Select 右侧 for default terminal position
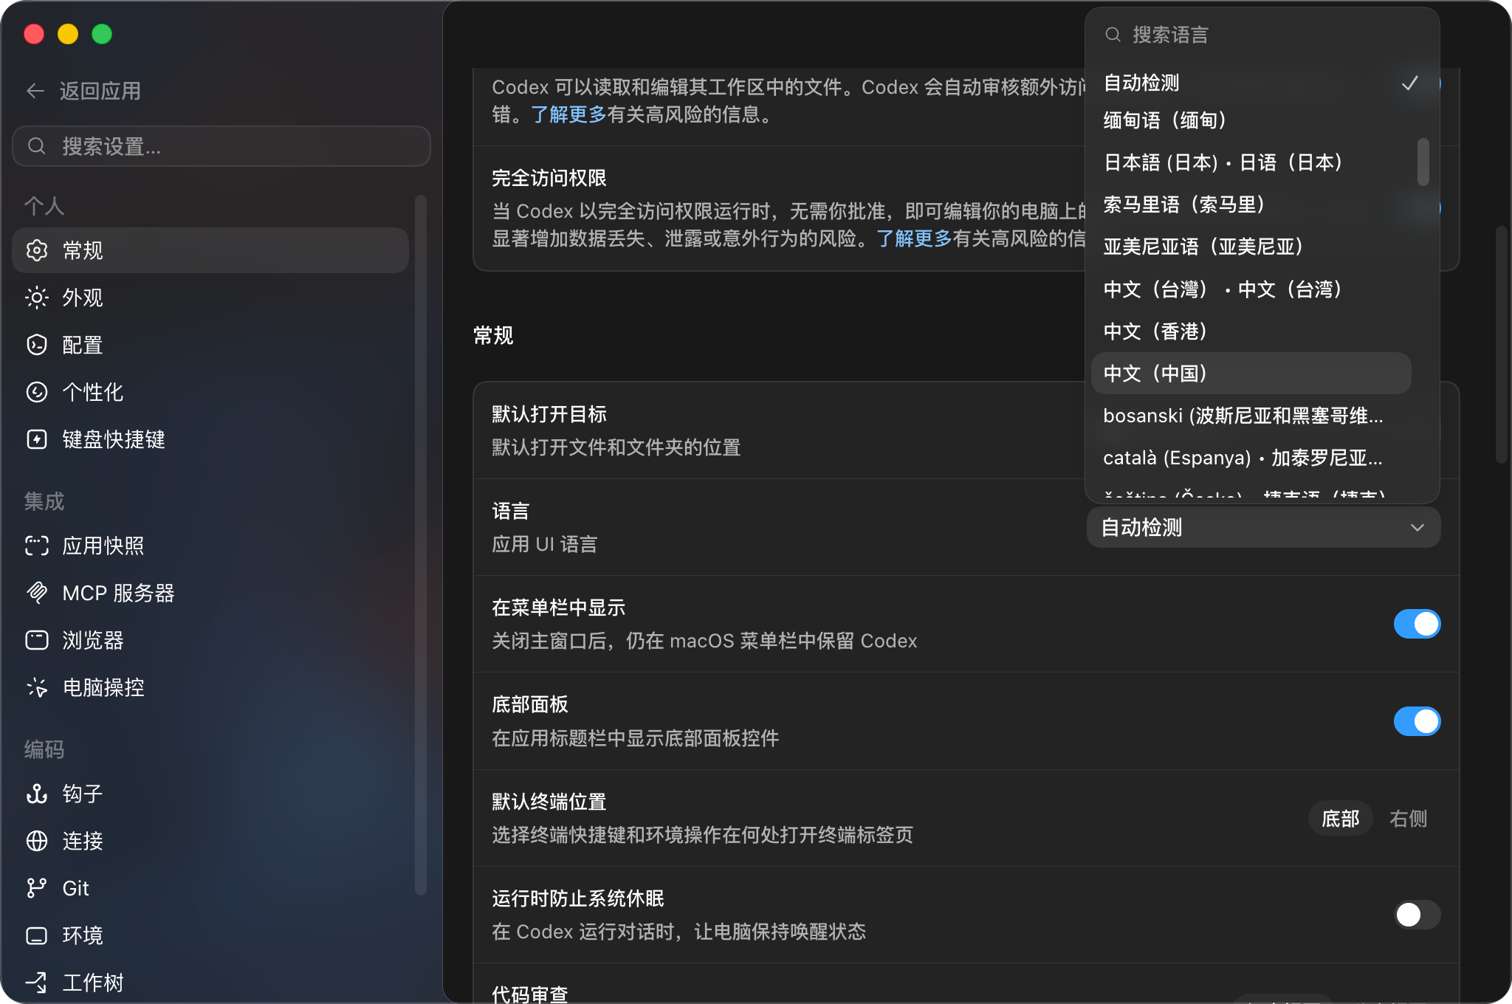 [x=1408, y=818]
